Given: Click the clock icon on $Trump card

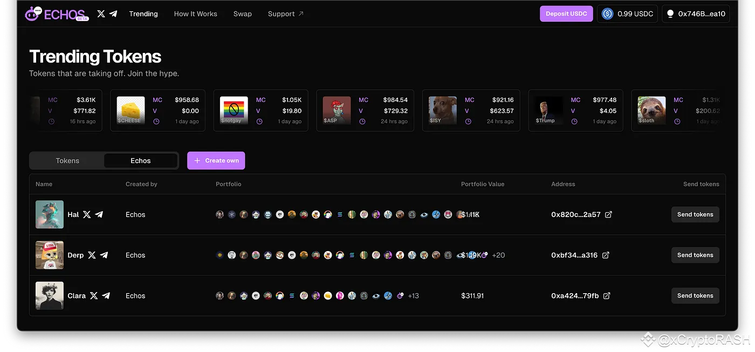Looking at the screenshot, I should tap(574, 121).
